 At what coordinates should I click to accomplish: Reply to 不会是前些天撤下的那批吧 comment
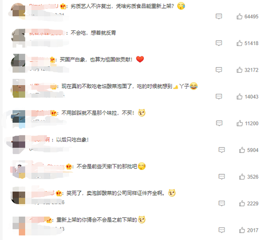click(222, 177)
